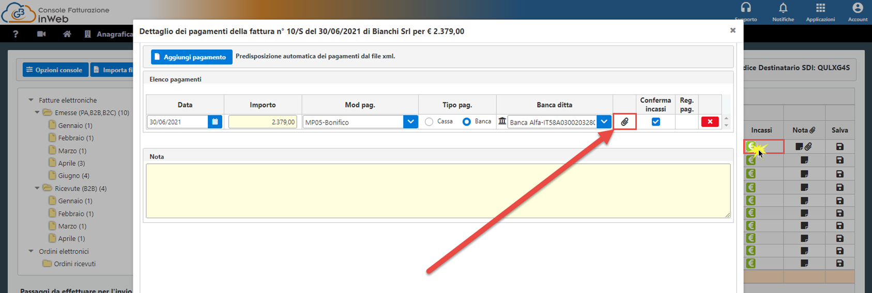Click the paperclip attachment icon in payment row
The height and width of the screenshot is (293, 872).
[x=624, y=122]
